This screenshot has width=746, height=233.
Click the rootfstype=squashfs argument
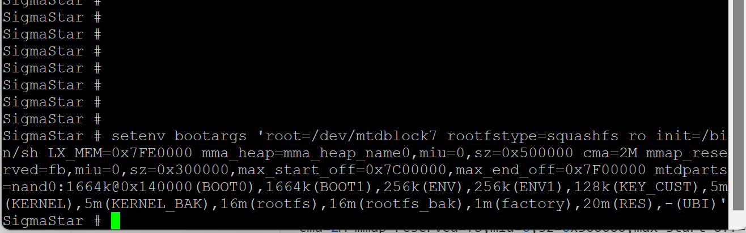pos(529,136)
